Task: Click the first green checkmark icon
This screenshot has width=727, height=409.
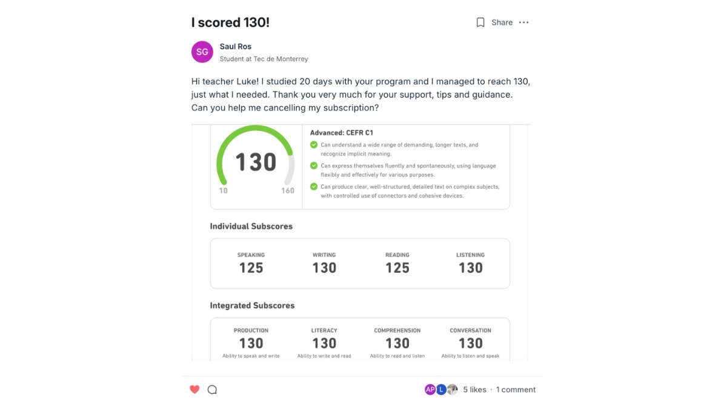Action: tap(314, 145)
